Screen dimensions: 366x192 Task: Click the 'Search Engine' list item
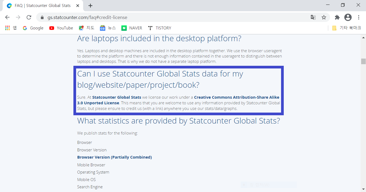tap(90, 187)
